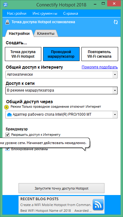This screenshot has height=217, width=123.
Task: Click the Точка доступа Hotspot остановлена status
Action: click(x=43, y=22)
